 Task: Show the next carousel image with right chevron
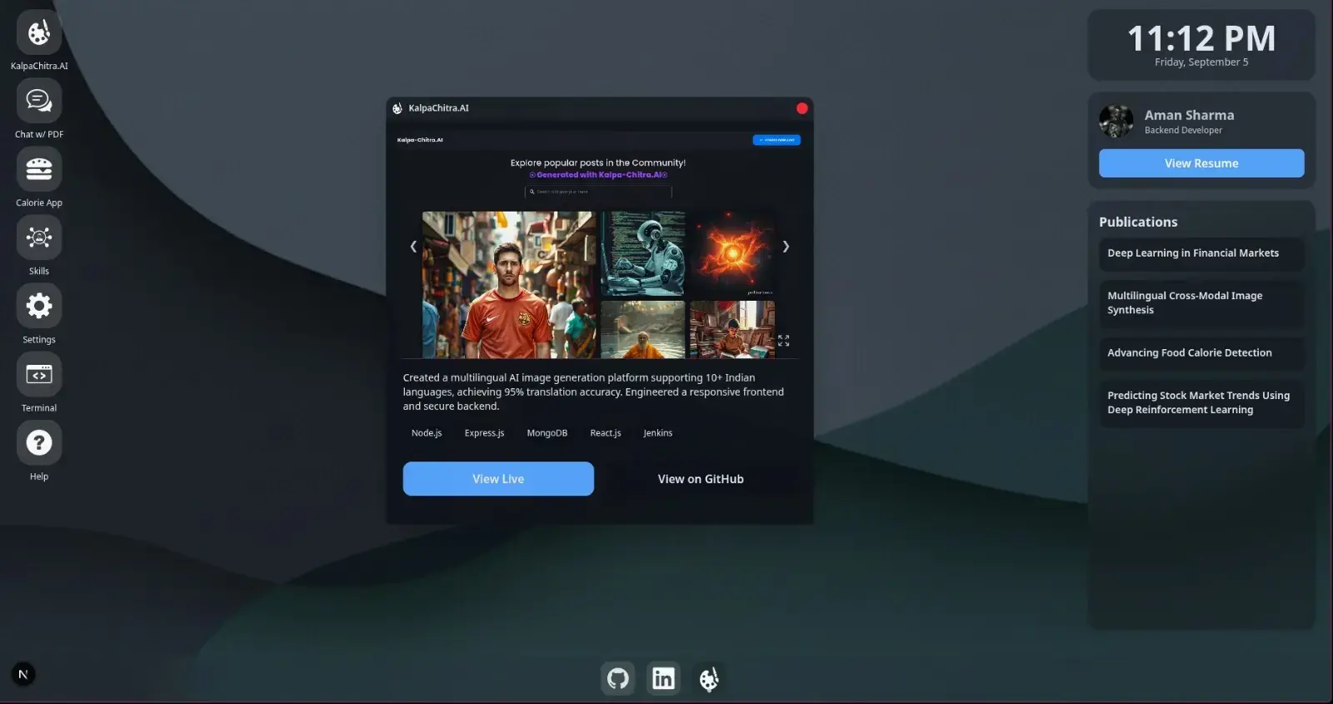click(x=786, y=247)
